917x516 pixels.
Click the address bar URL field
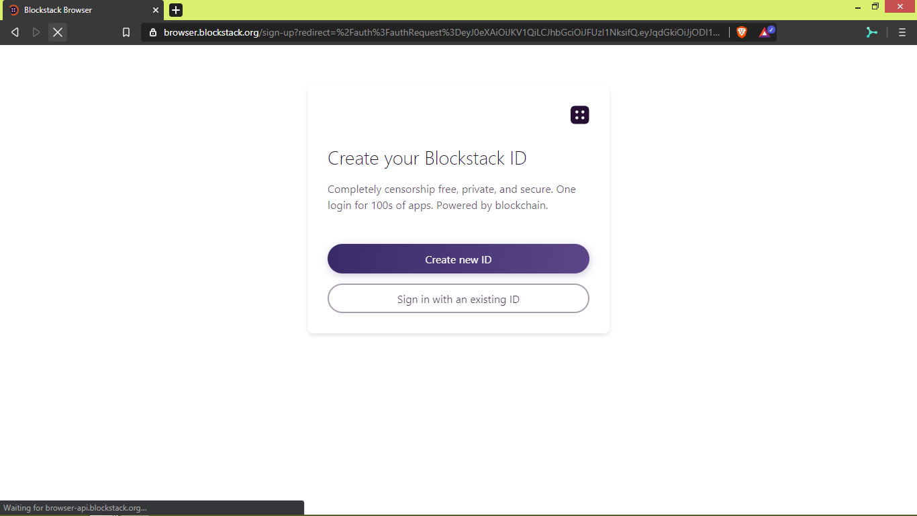coord(442,32)
